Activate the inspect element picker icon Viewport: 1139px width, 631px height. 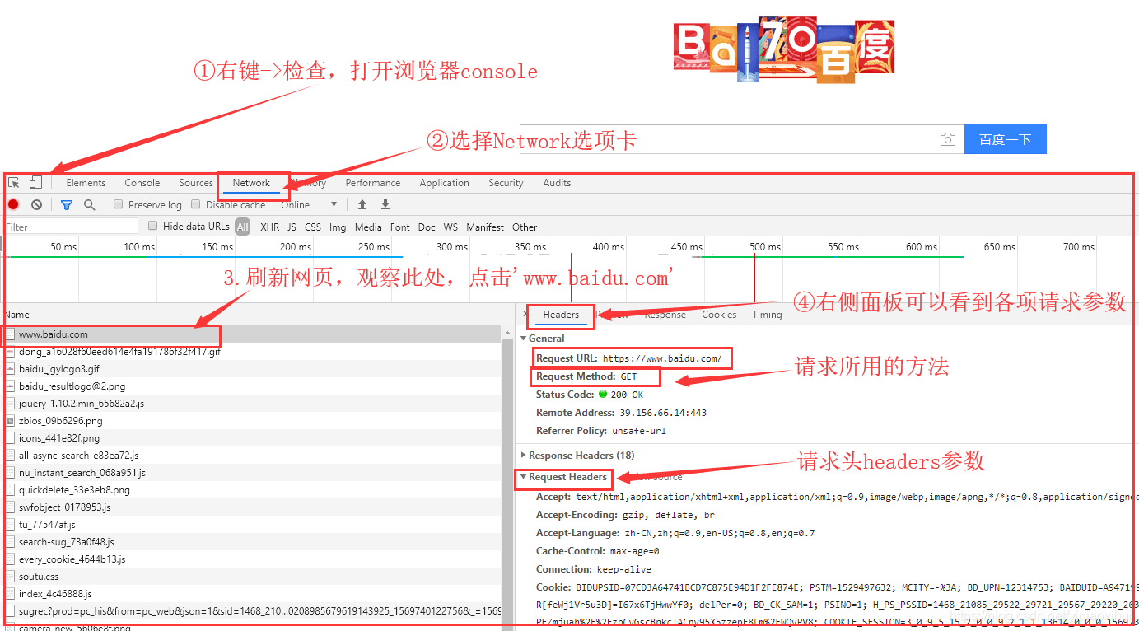click(x=14, y=183)
